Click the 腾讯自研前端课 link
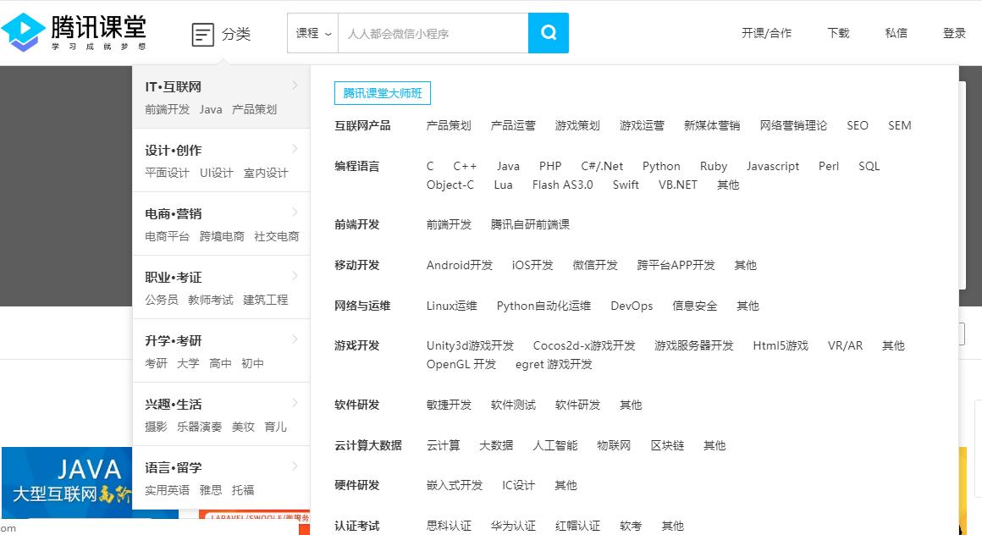 (x=530, y=224)
